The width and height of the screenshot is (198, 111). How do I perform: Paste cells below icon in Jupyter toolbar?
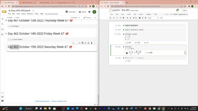[124, 18]
